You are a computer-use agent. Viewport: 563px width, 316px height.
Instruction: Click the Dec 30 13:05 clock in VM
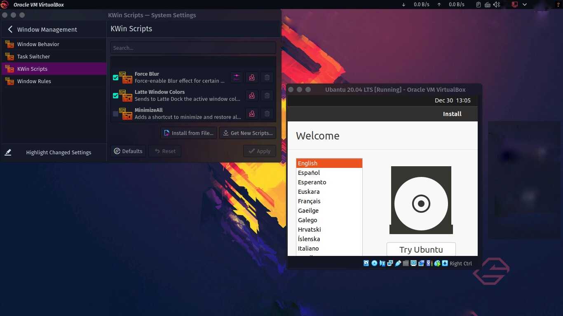click(453, 100)
